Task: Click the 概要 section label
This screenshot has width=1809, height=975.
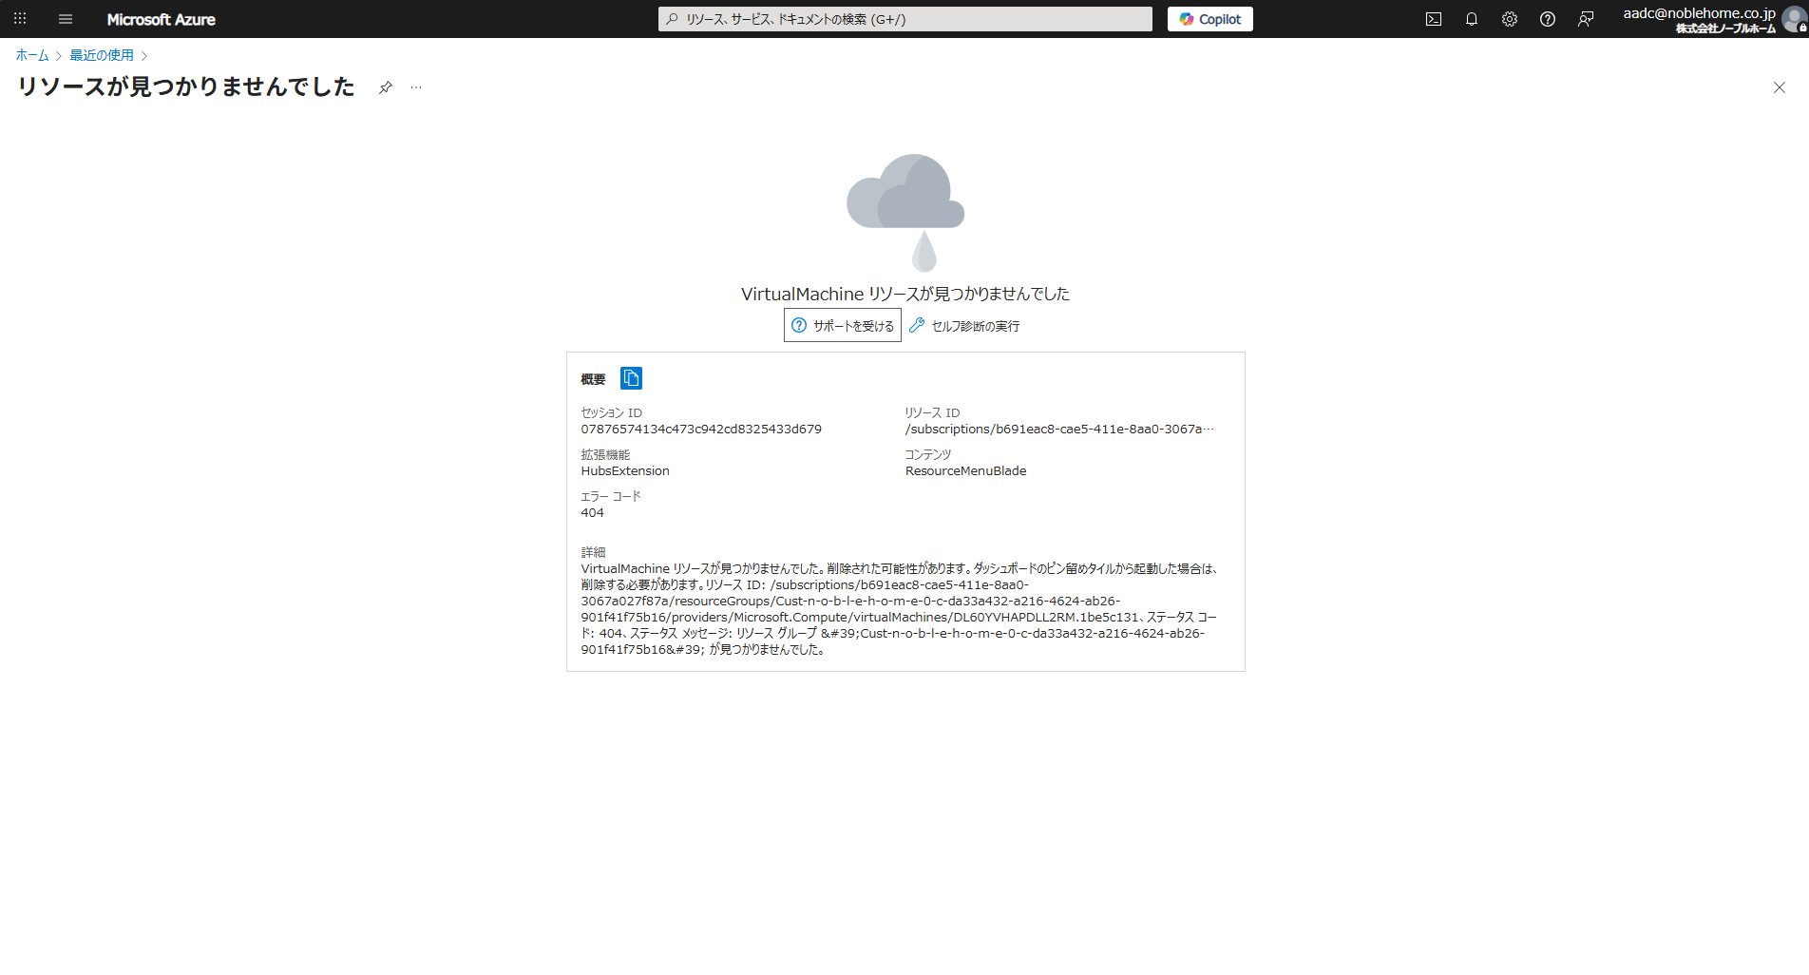Action: pos(593,379)
